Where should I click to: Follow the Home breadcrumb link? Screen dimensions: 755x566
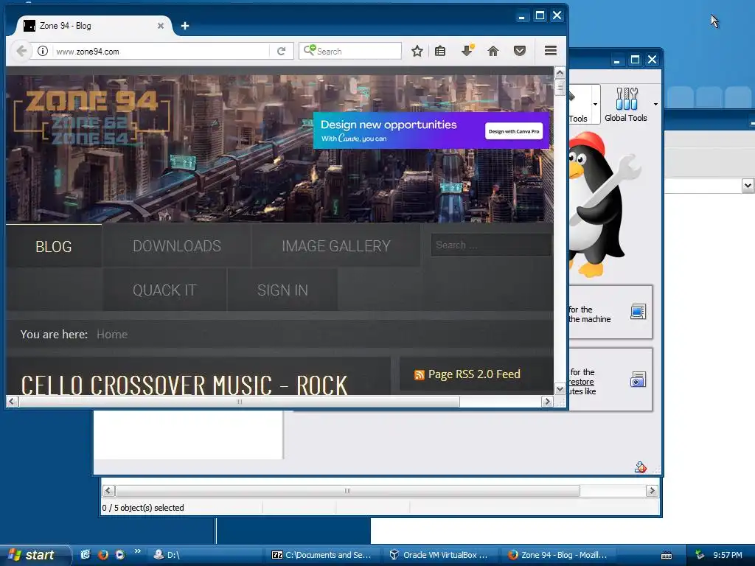(x=112, y=335)
